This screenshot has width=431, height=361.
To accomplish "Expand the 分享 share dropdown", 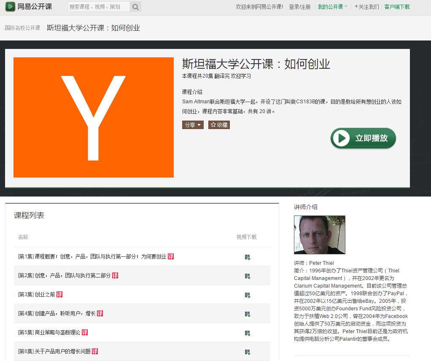I will [x=193, y=125].
